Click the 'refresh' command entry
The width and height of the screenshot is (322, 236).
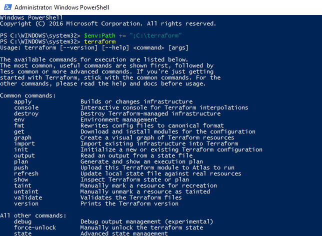[26, 173]
